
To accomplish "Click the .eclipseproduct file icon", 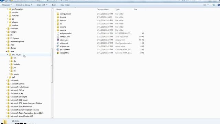I will click(58, 33).
